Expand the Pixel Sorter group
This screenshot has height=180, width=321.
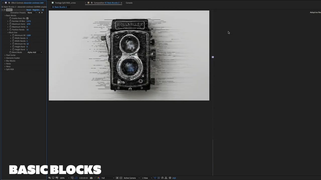[5, 55]
